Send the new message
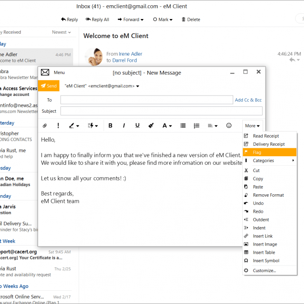This screenshot has height=304, width=304. [x=48, y=85]
